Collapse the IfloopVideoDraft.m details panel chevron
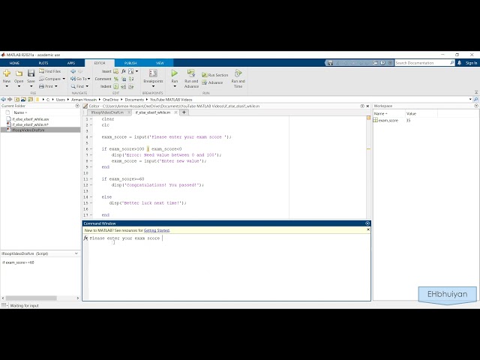The height and width of the screenshot is (360, 480). 76,253
